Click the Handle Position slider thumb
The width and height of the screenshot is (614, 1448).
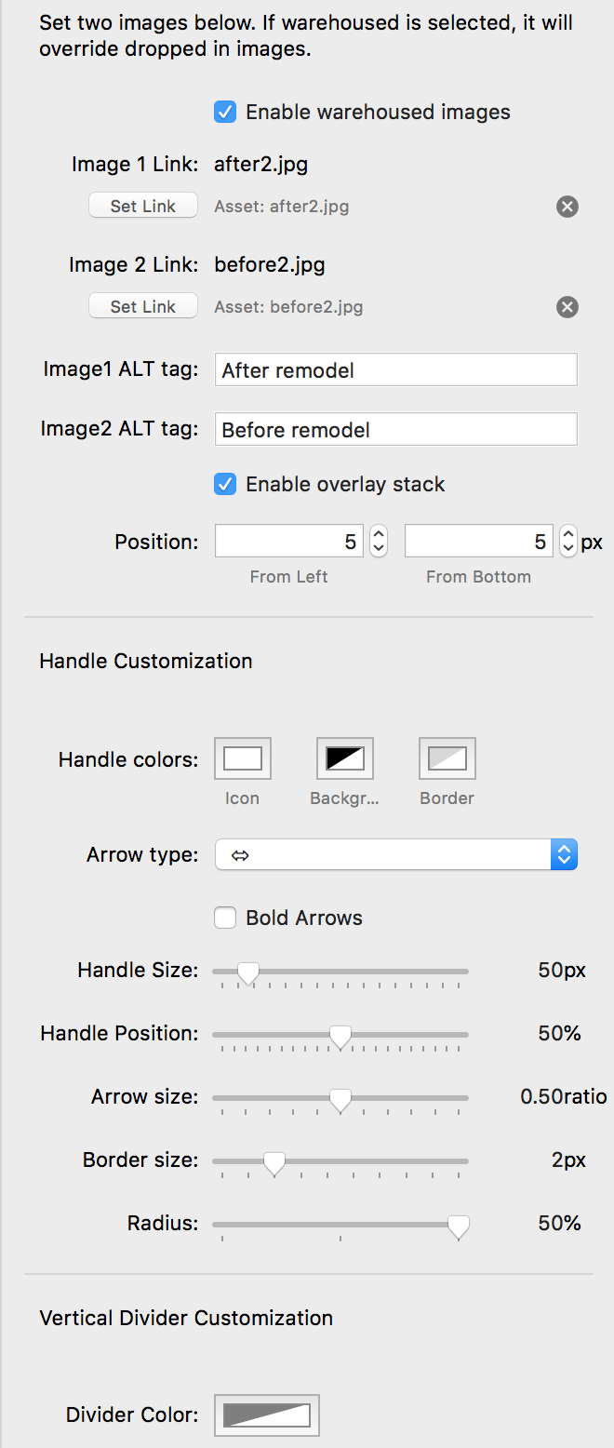(x=340, y=1036)
